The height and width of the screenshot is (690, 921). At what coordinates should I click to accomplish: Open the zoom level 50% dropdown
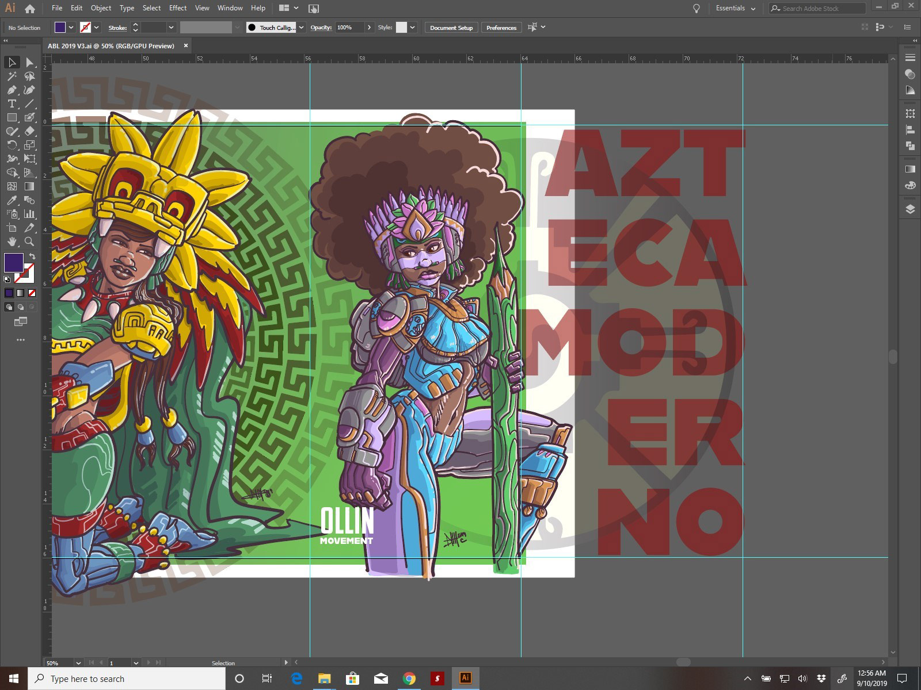pyautogui.click(x=78, y=662)
